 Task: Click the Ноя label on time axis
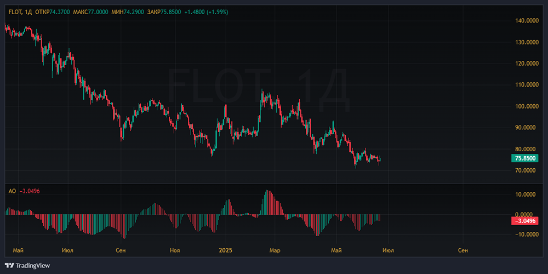(175, 250)
